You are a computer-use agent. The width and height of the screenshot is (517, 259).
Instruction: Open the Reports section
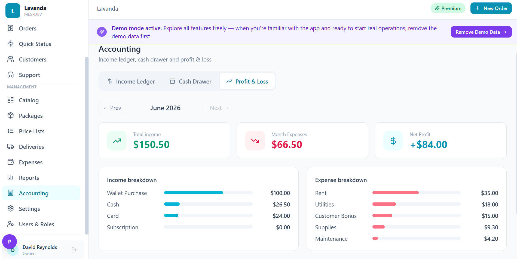tap(41, 178)
